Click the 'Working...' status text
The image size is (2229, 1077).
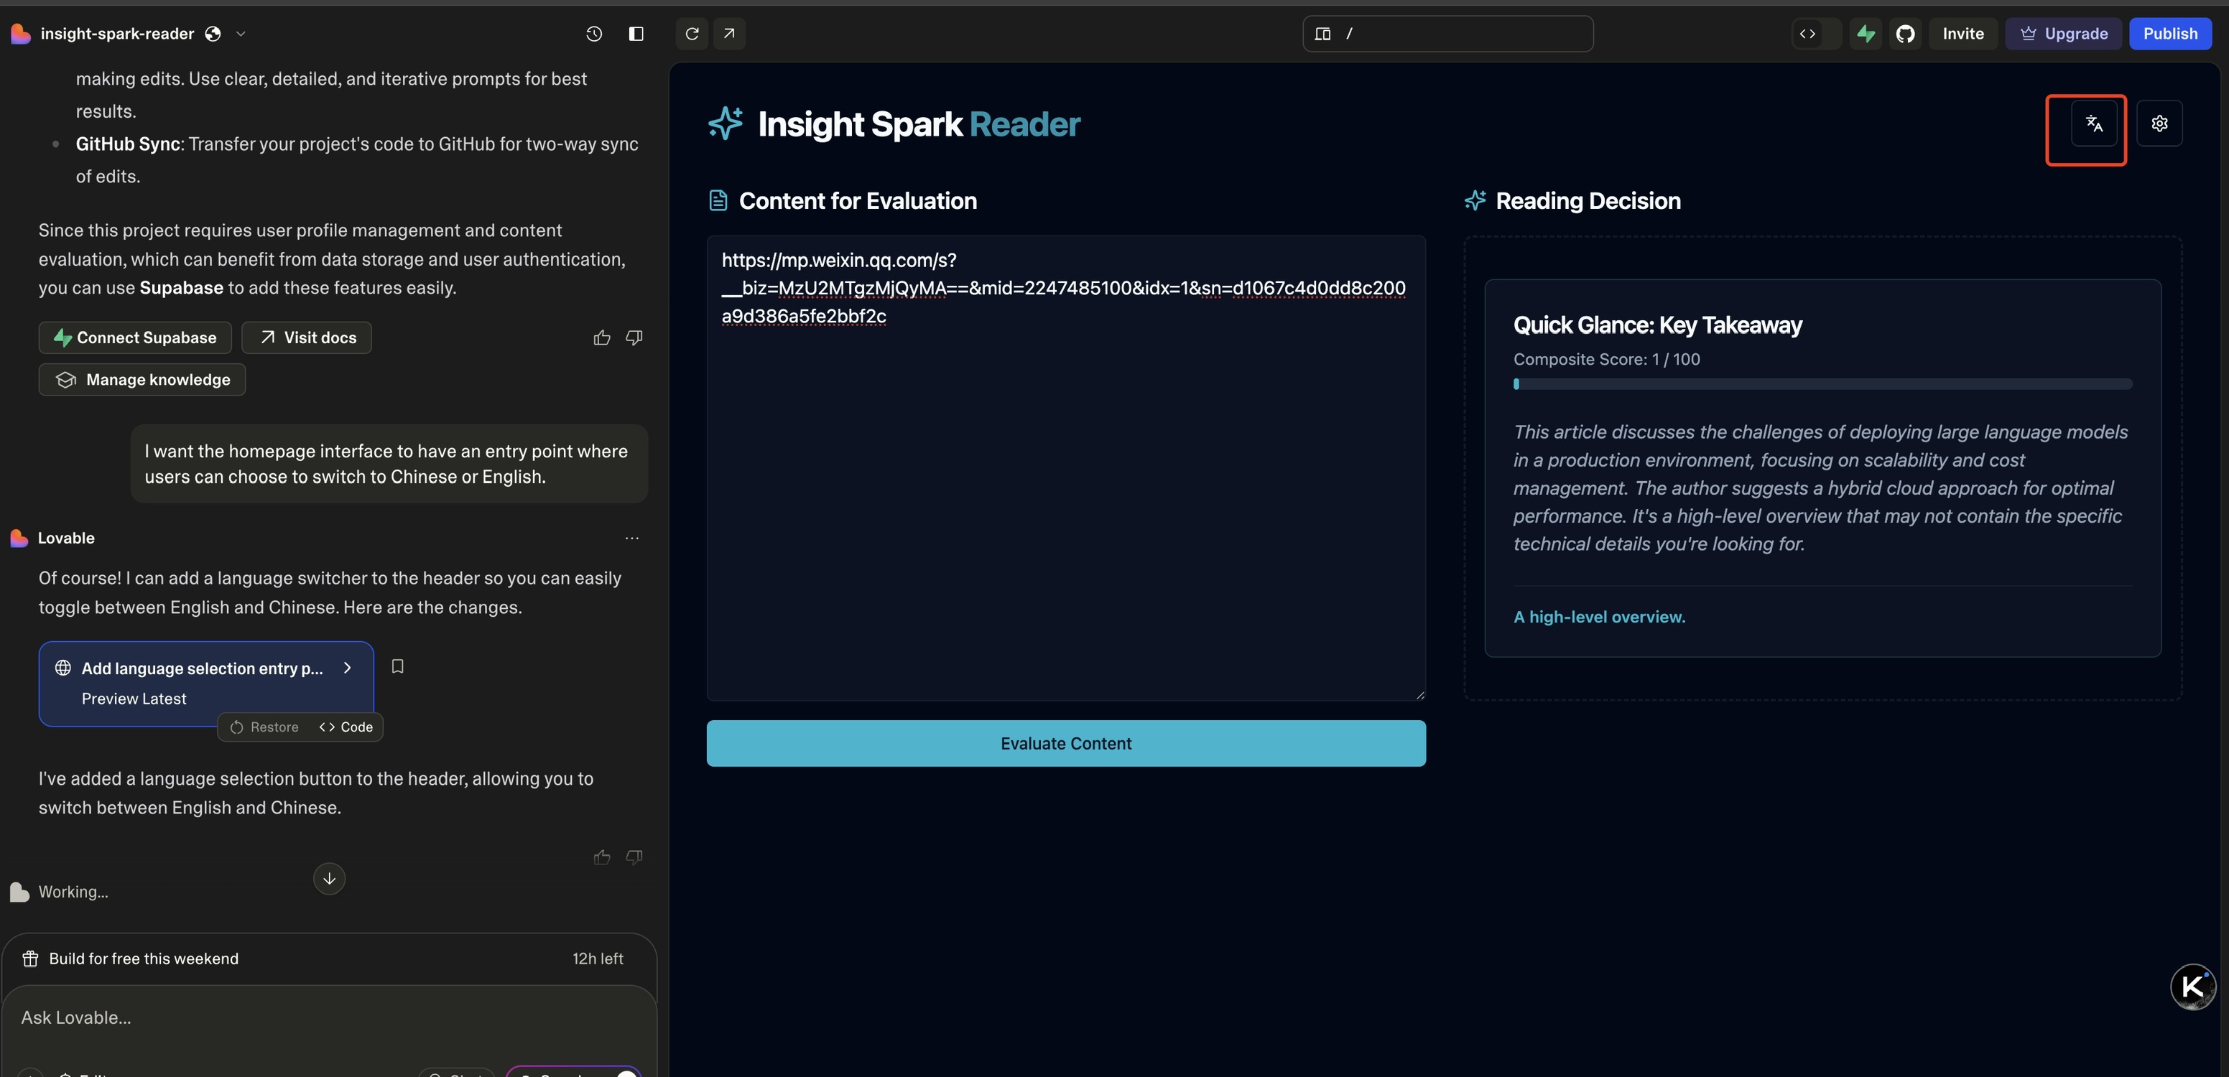(x=73, y=892)
